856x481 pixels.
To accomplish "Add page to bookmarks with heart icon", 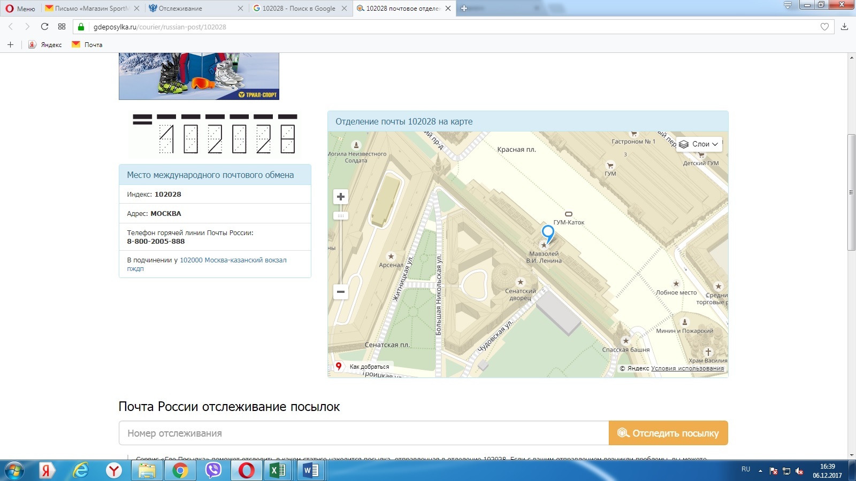I will pos(824,27).
